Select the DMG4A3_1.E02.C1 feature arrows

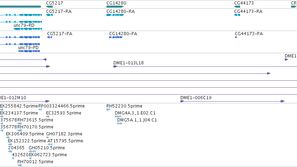pyautogui.click(x=118, y=117)
